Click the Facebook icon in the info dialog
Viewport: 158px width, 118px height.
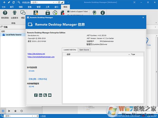(x=36, y=95)
